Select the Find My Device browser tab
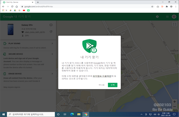This screenshot has width=179, height=117. (16, 2)
